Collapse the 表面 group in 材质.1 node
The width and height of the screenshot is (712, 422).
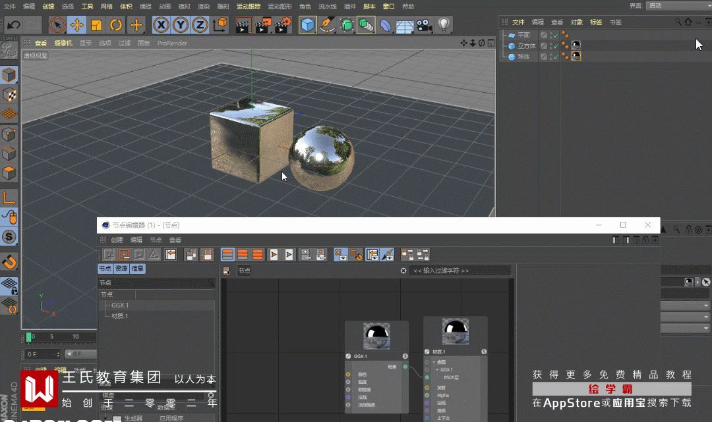(x=434, y=362)
